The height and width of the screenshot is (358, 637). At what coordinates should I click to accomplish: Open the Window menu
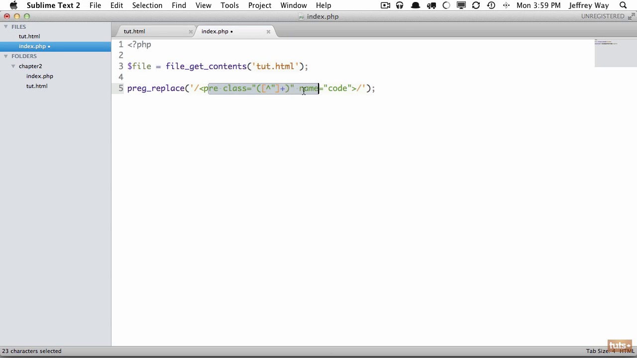[294, 5]
